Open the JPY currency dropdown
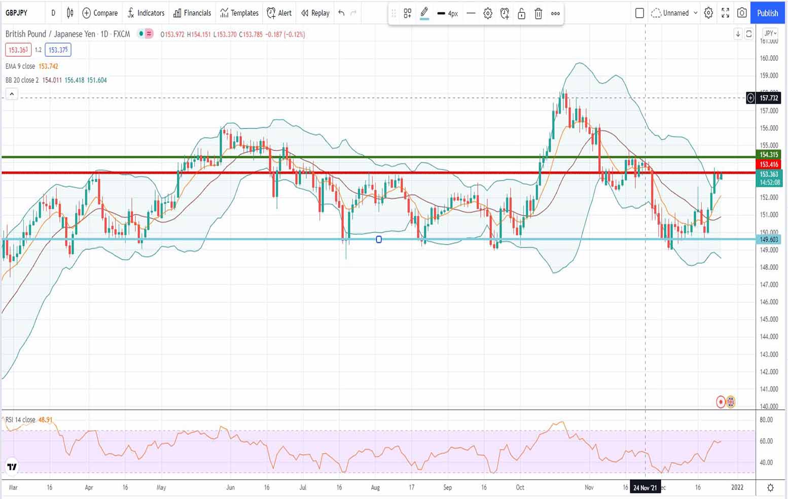 (x=769, y=33)
